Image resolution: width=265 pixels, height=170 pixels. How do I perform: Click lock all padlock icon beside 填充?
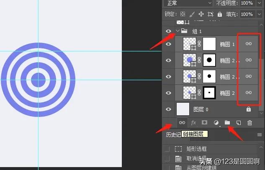220,14
